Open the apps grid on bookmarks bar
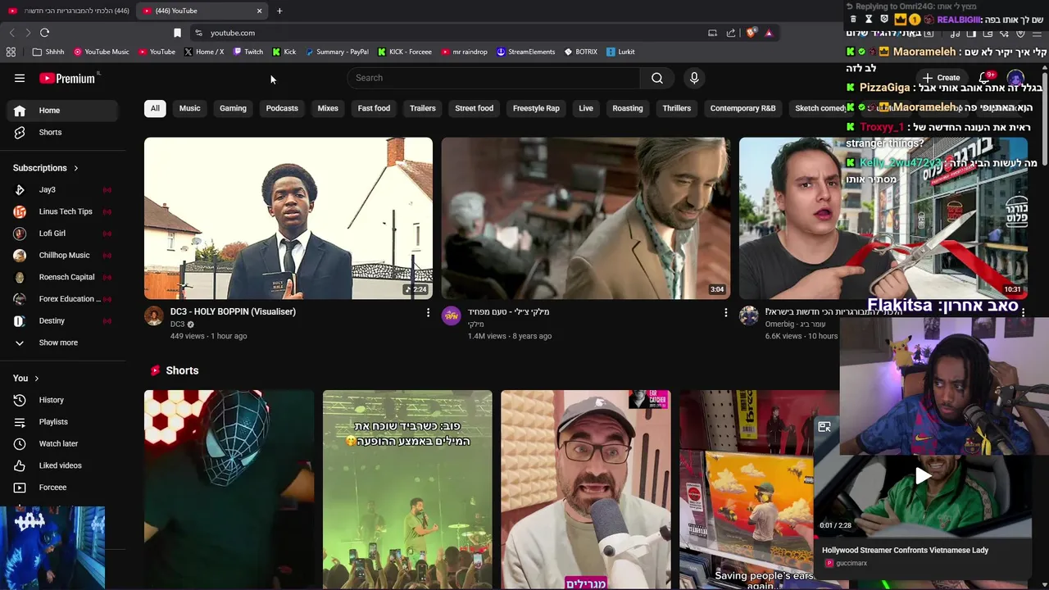 tap(11, 52)
